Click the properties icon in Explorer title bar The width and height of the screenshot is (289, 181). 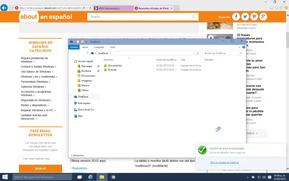tap(78, 42)
